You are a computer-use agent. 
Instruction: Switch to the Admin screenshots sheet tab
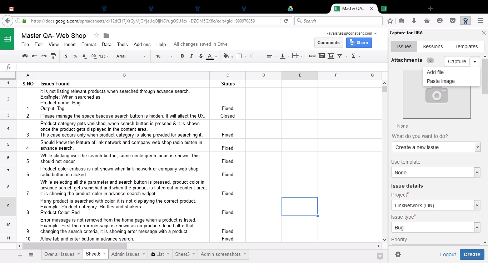pyautogui.click(x=223, y=254)
